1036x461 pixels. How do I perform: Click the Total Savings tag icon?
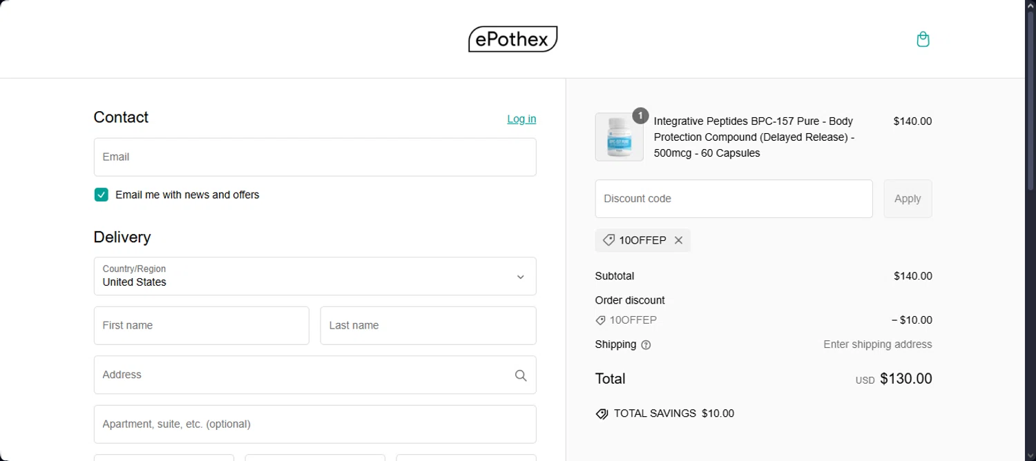[x=602, y=414]
